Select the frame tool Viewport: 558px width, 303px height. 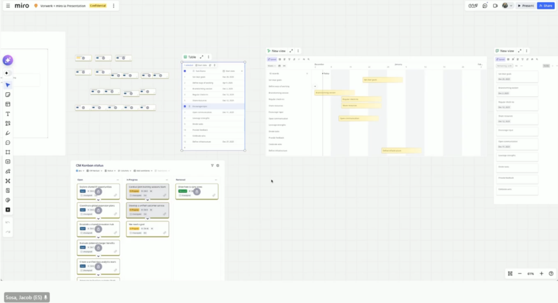pyautogui.click(x=8, y=152)
